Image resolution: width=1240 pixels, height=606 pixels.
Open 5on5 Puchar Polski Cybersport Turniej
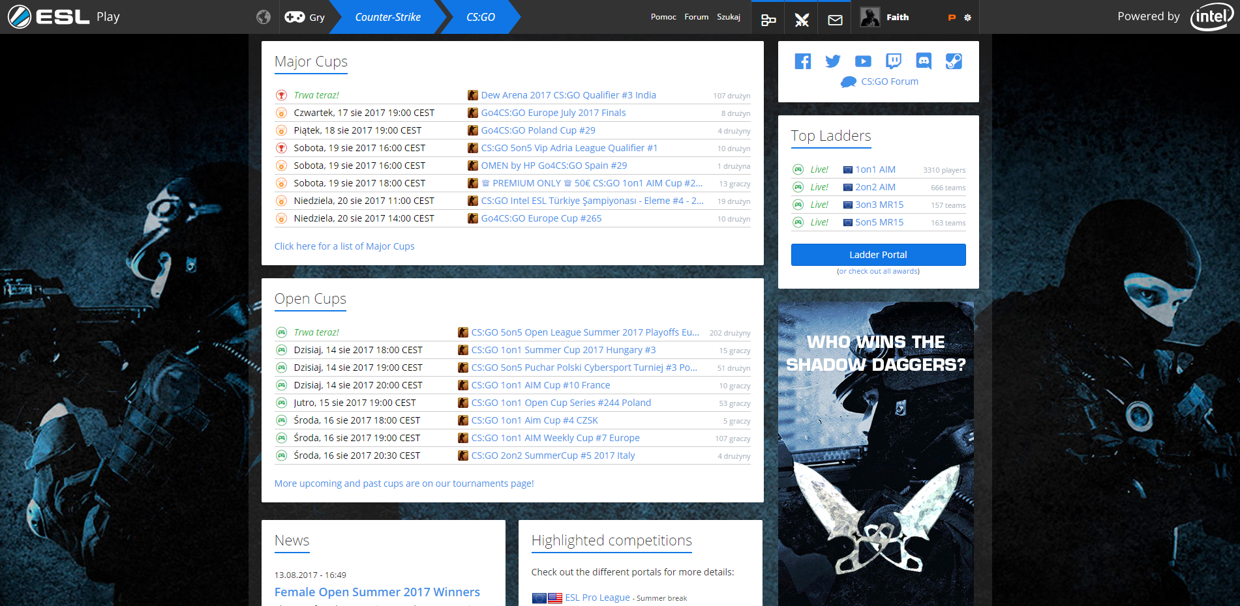[584, 368]
